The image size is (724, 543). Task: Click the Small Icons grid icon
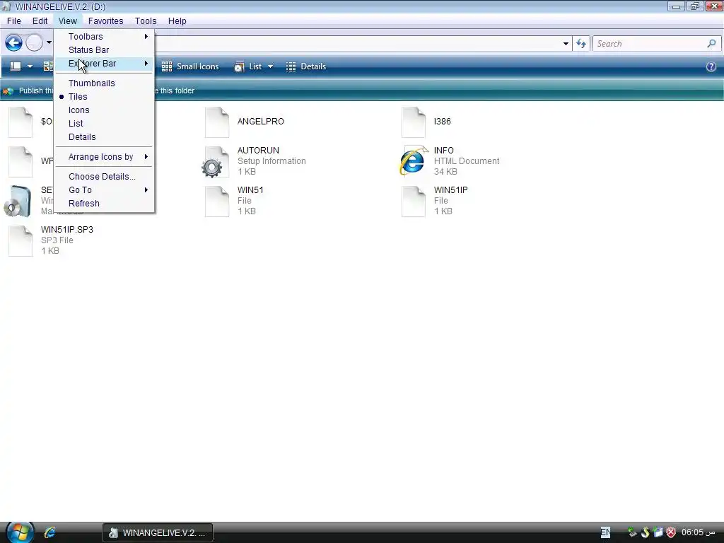[x=167, y=66]
